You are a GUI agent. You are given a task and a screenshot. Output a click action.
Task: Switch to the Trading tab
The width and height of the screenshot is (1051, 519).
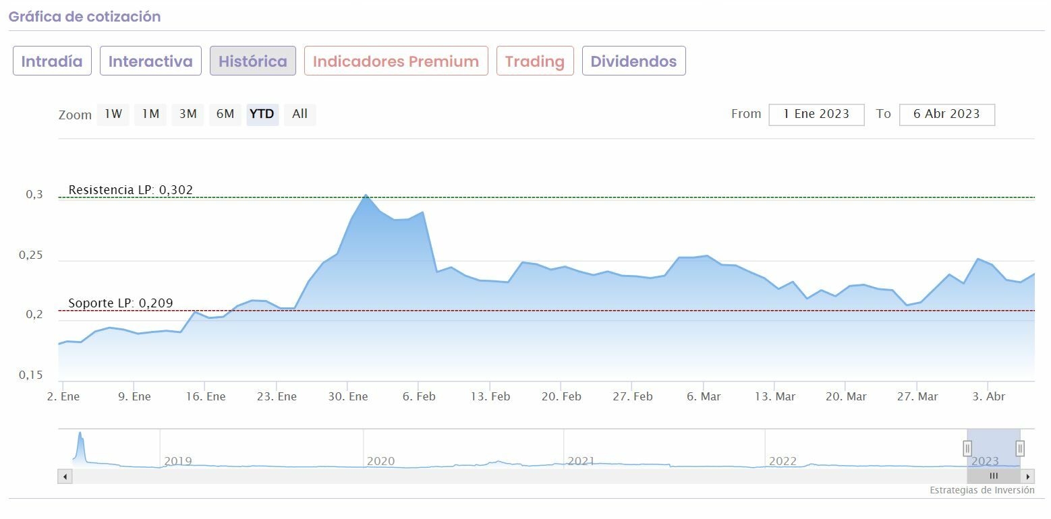[534, 61]
